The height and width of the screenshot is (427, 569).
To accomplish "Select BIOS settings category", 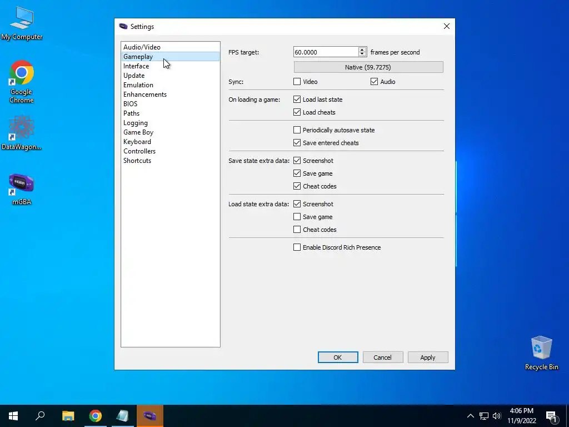I will click(170, 104).
